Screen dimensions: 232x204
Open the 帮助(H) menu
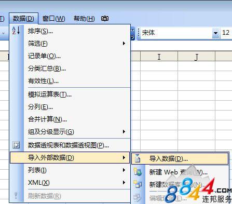[84, 18]
